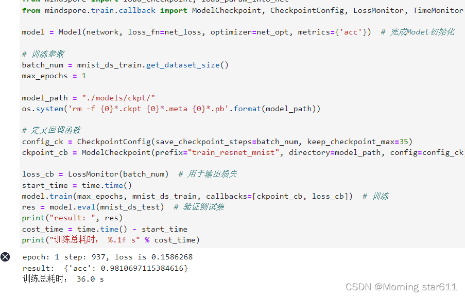Click the 'print("result: ", res)' line
The image size is (465, 297).
pyautogui.click(x=73, y=218)
